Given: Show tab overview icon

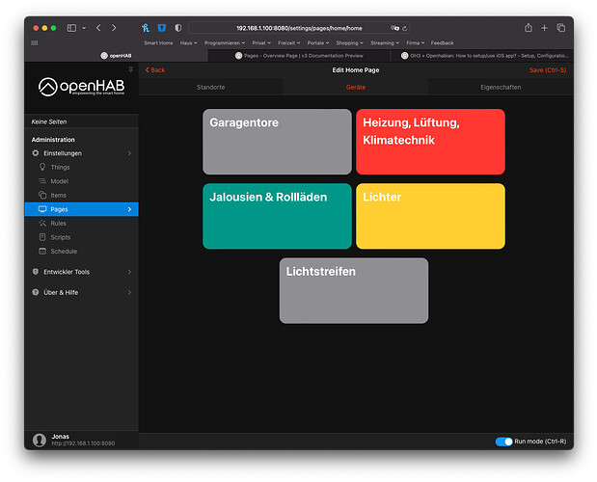Looking at the screenshot, I should click(x=560, y=28).
